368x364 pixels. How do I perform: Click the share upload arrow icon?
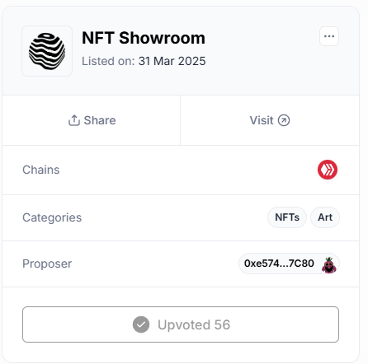pos(74,120)
